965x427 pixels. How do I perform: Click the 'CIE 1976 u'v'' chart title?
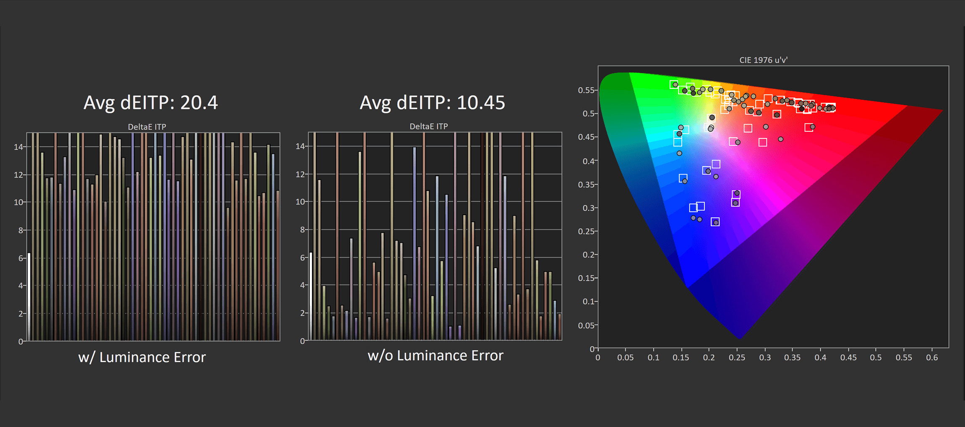point(763,60)
